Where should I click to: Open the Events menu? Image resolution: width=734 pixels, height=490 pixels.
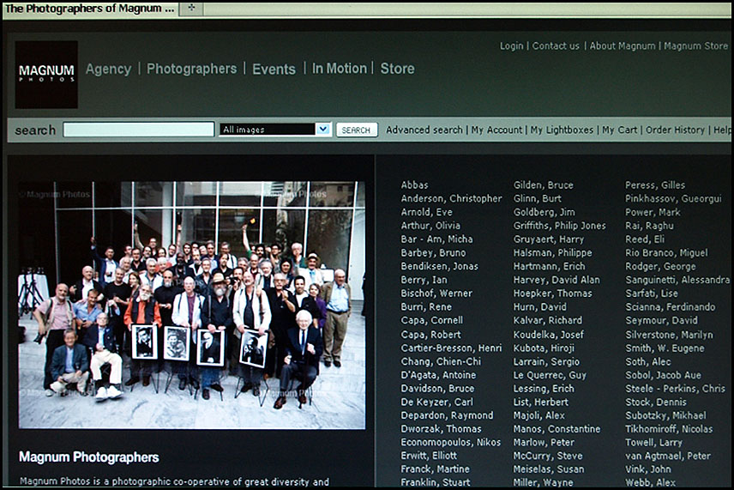[x=274, y=69]
